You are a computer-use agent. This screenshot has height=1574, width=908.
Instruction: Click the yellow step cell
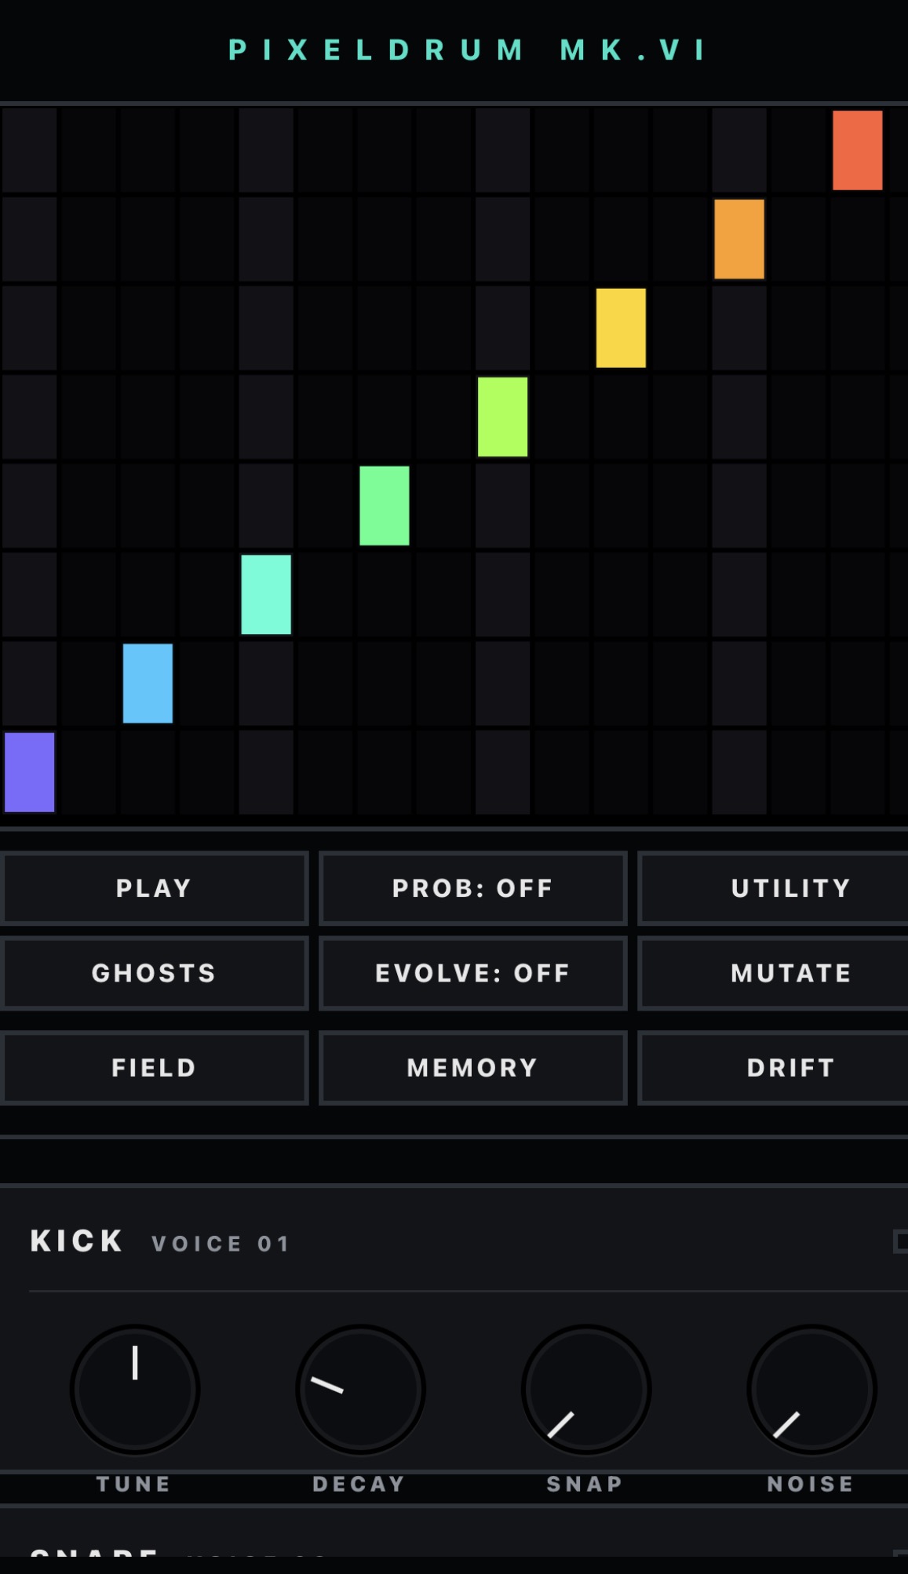point(621,328)
